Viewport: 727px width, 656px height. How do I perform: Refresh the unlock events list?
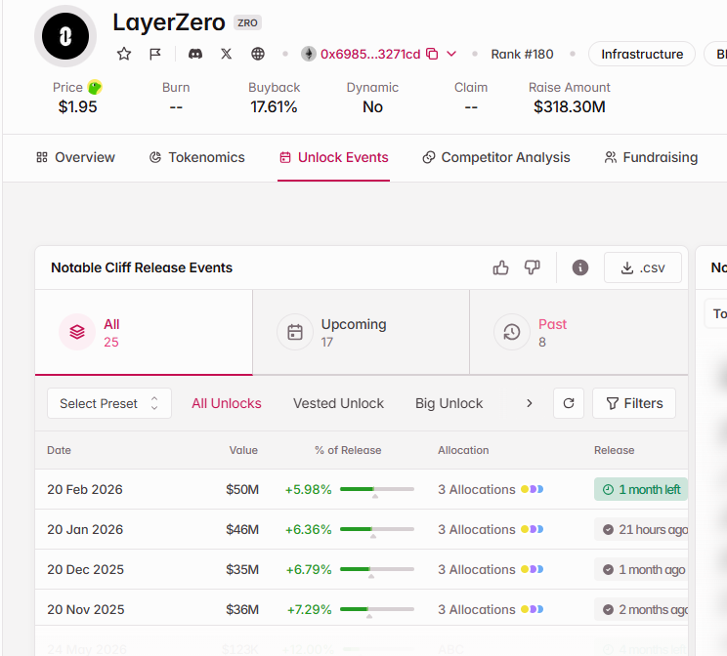(x=569, y=403)
